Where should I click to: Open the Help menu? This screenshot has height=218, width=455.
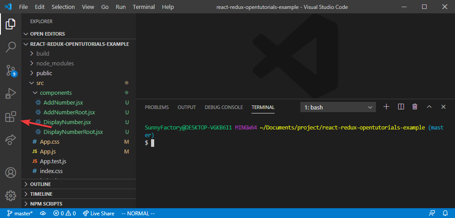tap(168, 7)
